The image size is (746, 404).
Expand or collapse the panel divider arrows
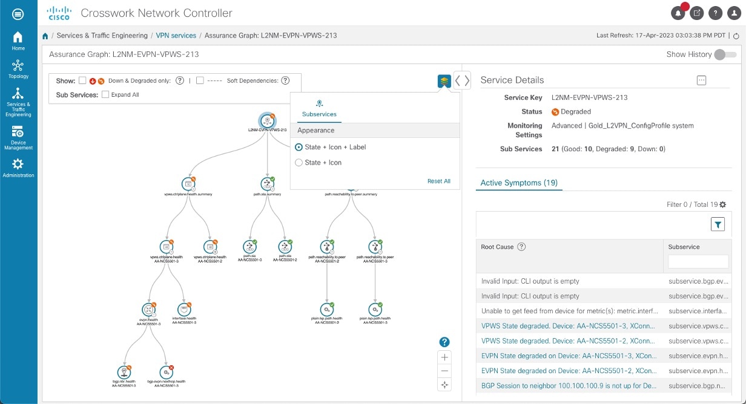[462, 80]
